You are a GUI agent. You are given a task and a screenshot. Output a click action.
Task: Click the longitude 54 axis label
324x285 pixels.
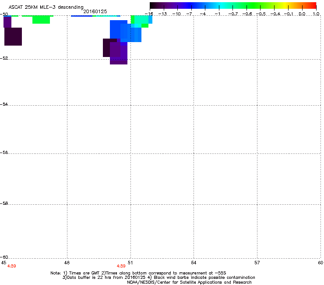[194, 263]
